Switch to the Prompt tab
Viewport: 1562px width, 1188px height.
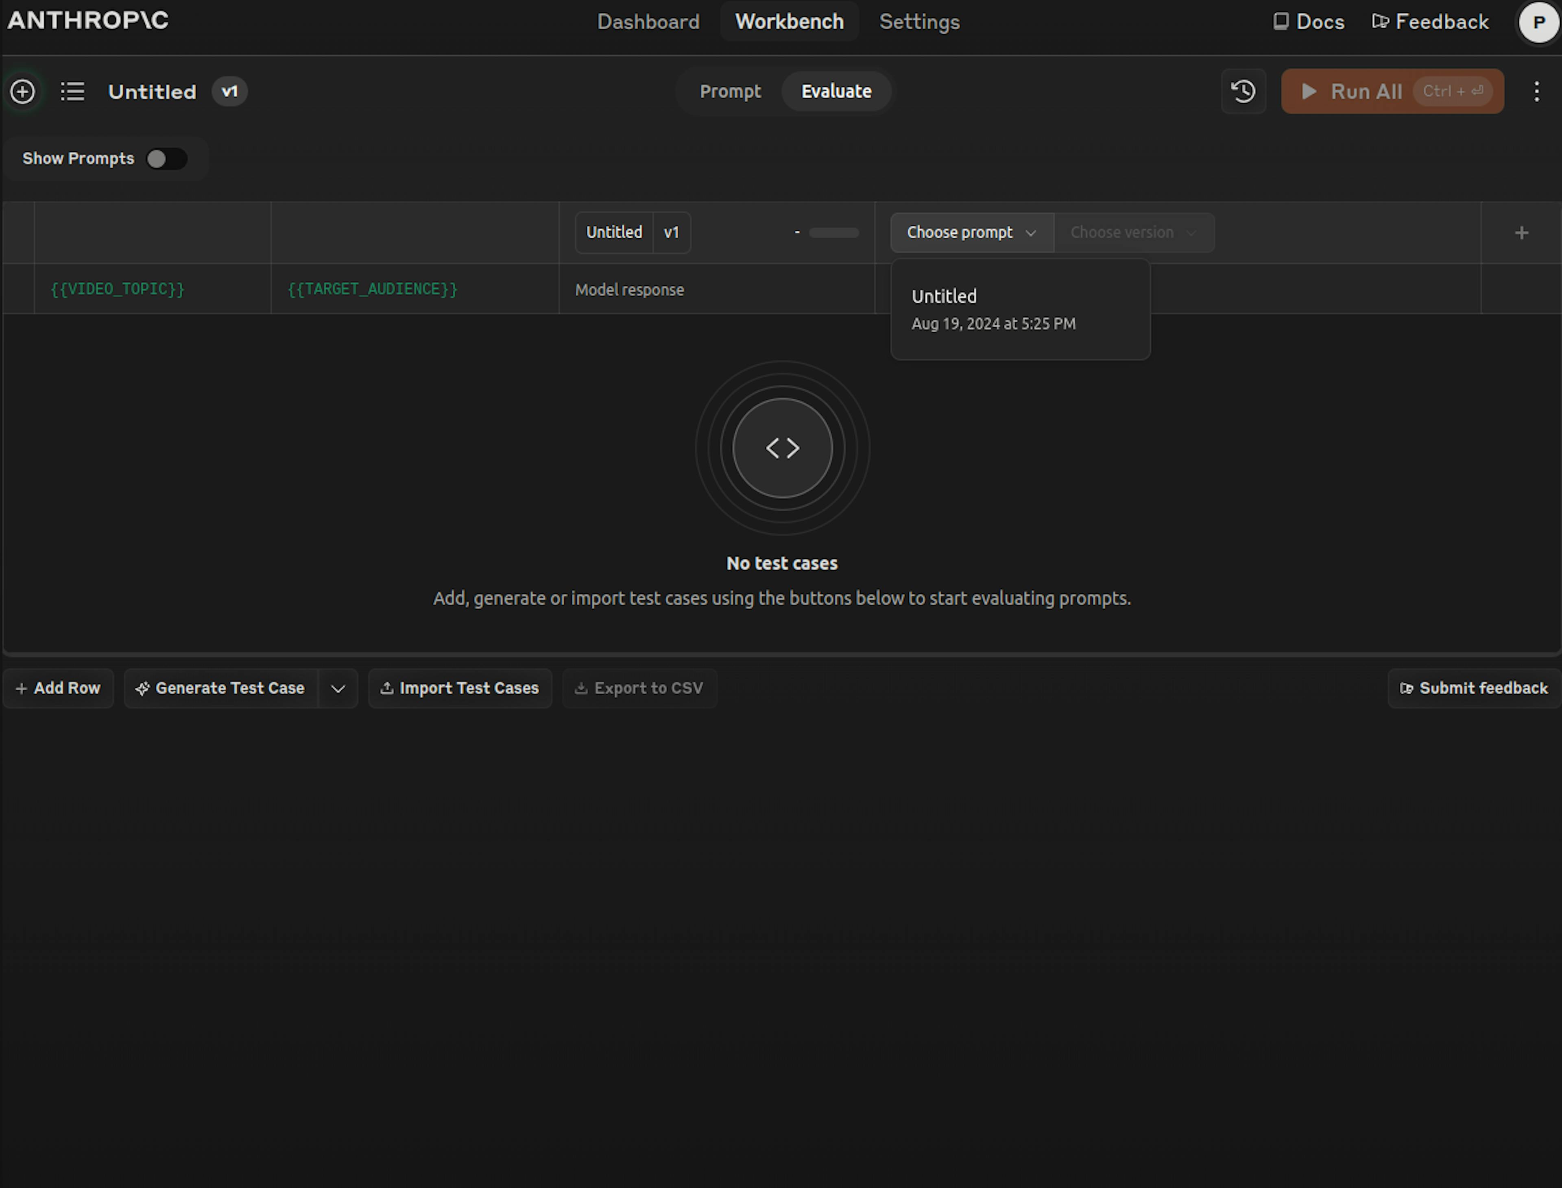coord(730,91)
